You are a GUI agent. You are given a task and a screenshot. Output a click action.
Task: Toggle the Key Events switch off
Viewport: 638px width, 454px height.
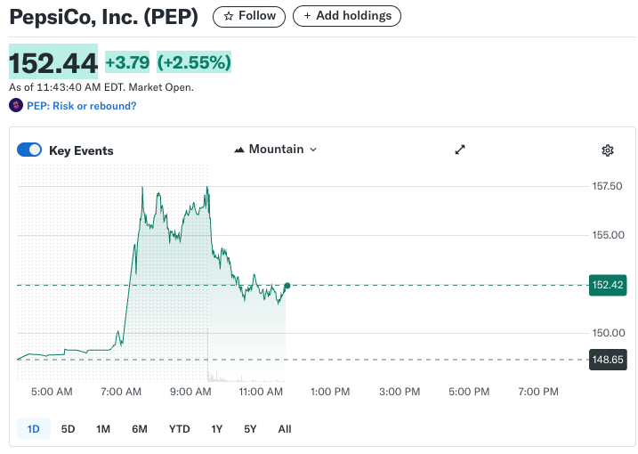click(x=29, y=150)
